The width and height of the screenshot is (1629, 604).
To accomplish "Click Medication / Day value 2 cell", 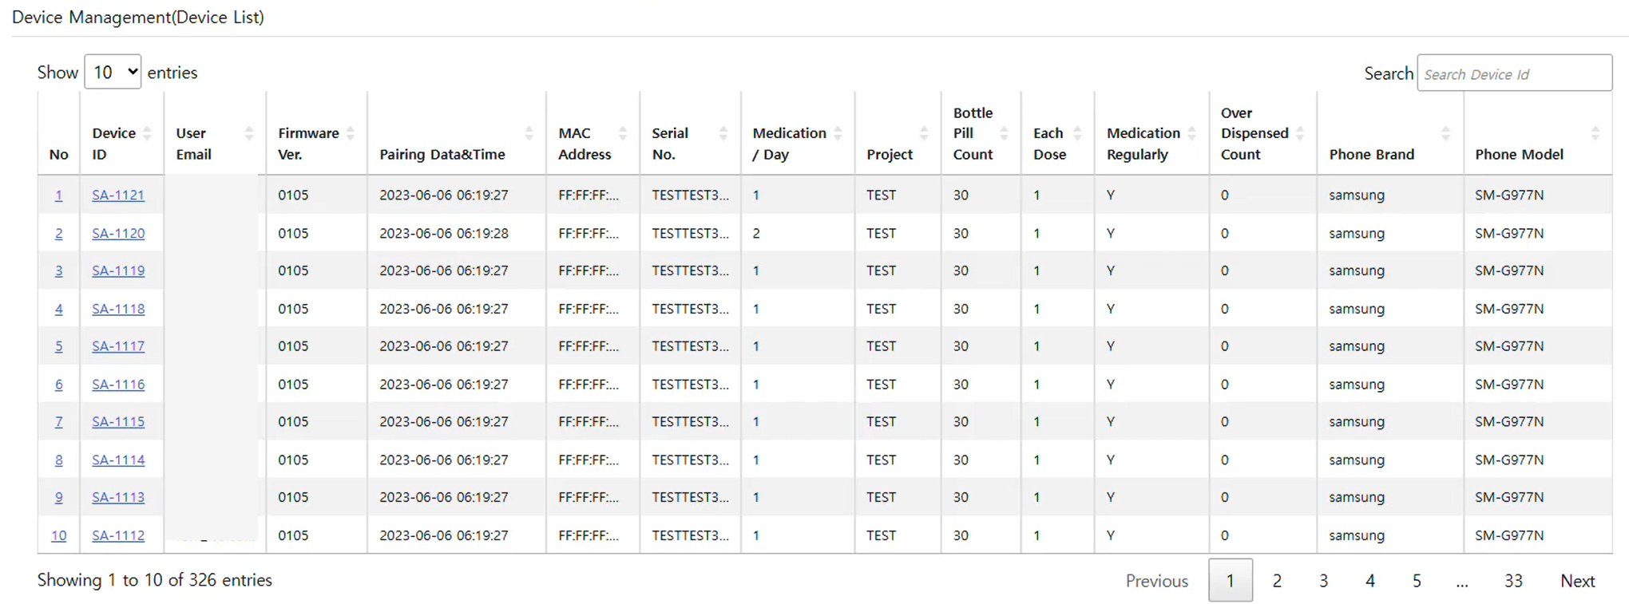I will point(798,233).
